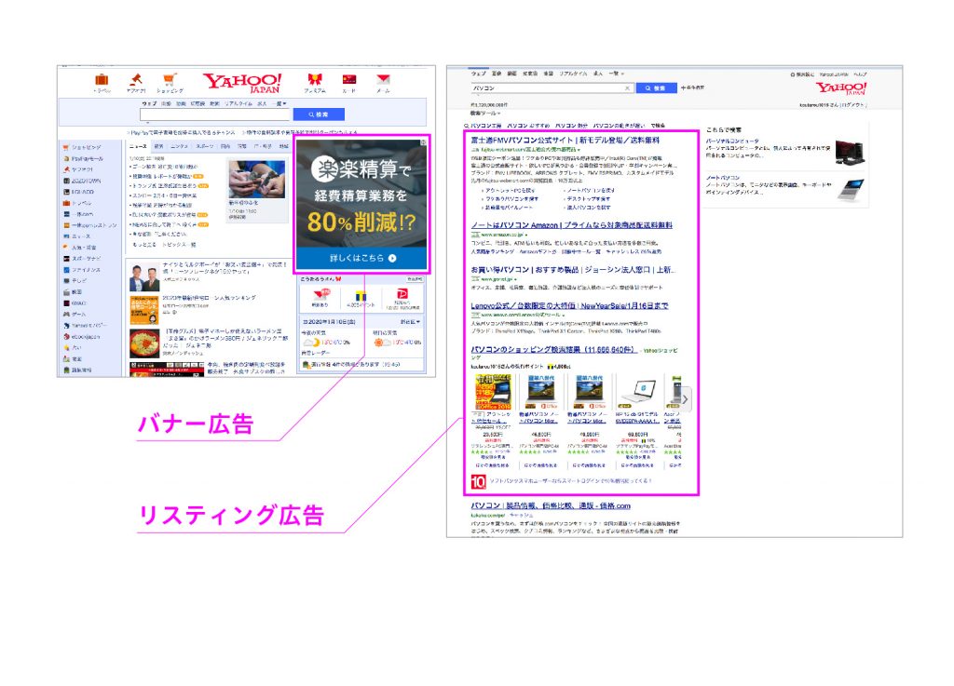Select the 知恵袋 tab above top-page search box
Viewport: 954px width, 686px height.
[x=198, y=104]
